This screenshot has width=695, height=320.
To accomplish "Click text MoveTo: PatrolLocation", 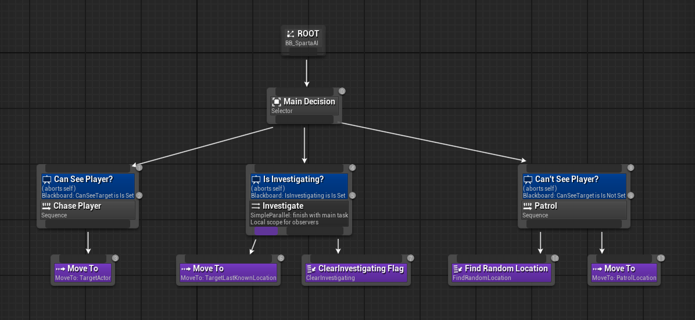I will coord(624,278).
